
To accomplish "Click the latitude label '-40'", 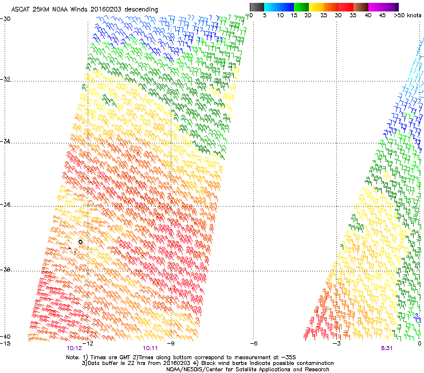I will (5, 336).
